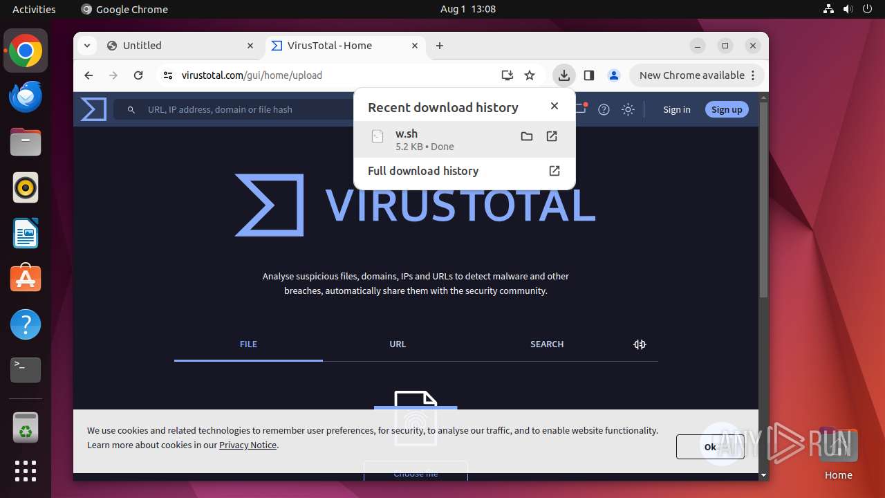Show Applications grid in the dock

point(26,471)
